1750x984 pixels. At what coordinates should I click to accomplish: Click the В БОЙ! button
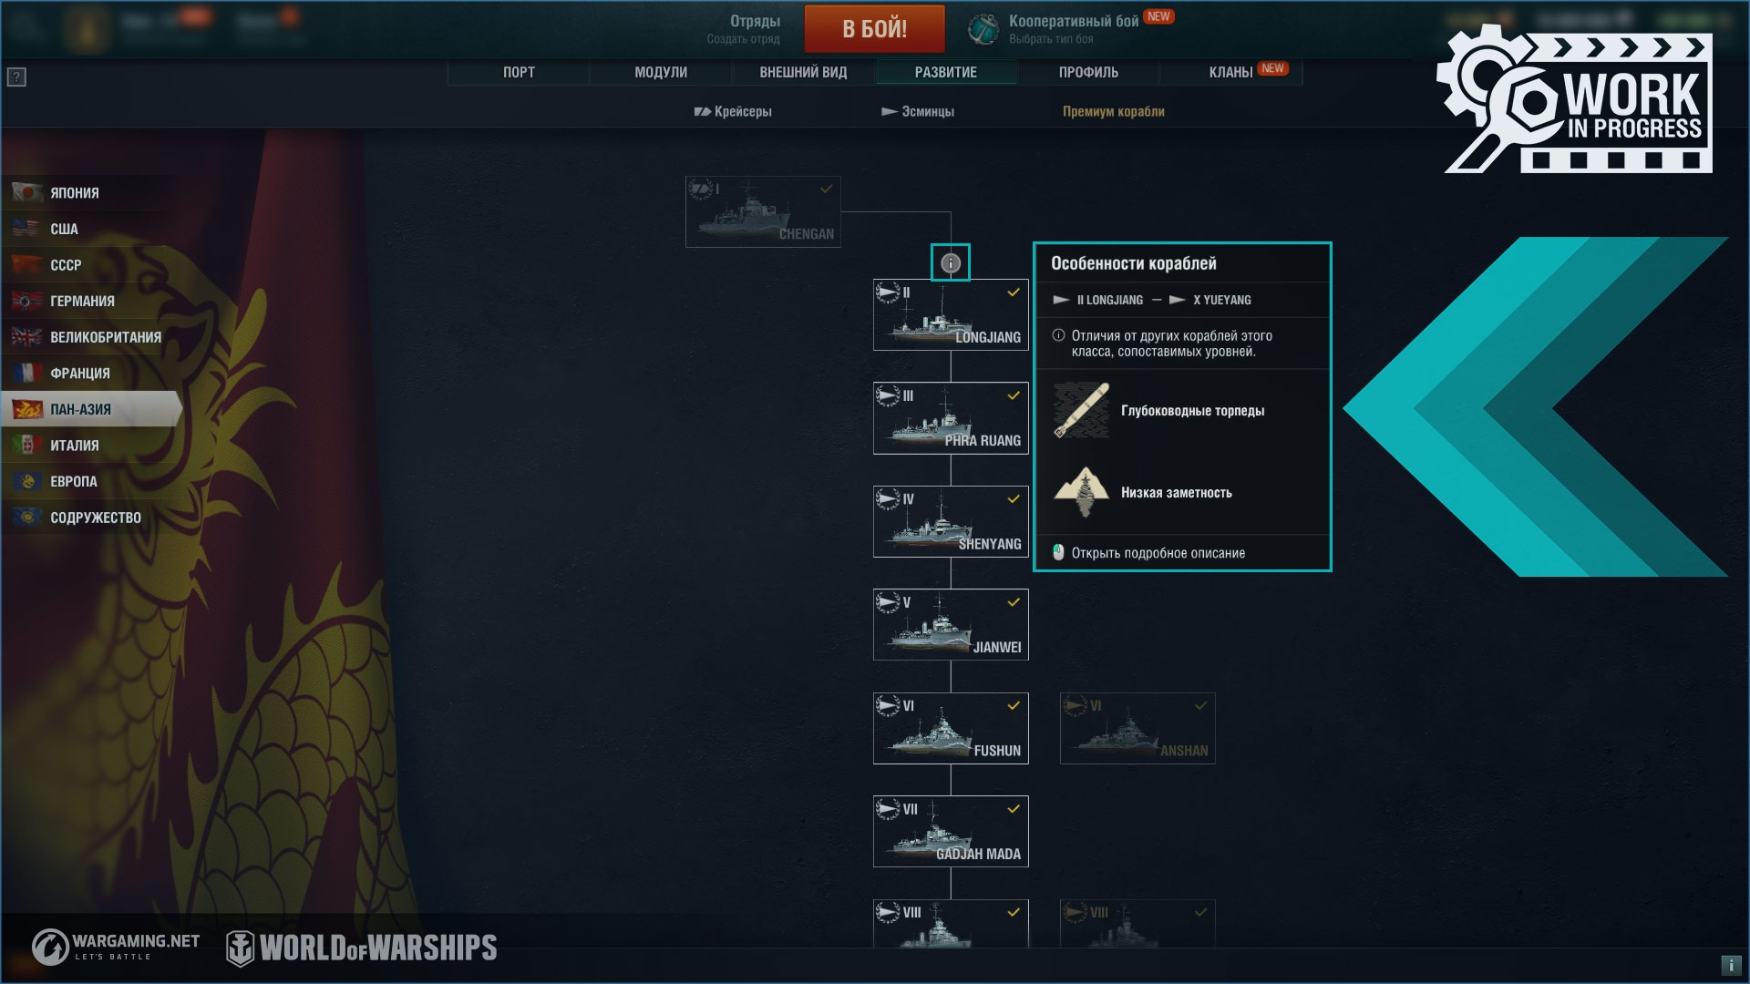(875, 29)
